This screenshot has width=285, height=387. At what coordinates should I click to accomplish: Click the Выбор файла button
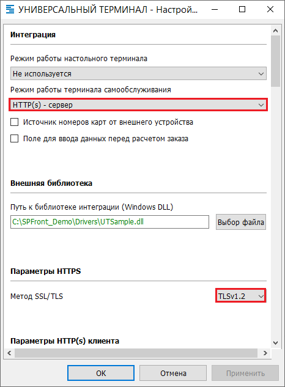point(241,222)
